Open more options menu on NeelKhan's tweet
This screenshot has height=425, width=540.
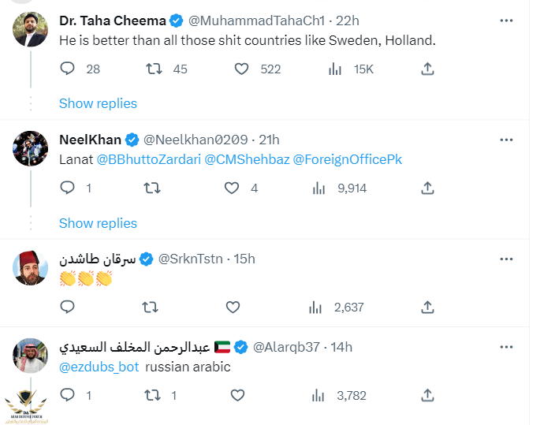506,140
